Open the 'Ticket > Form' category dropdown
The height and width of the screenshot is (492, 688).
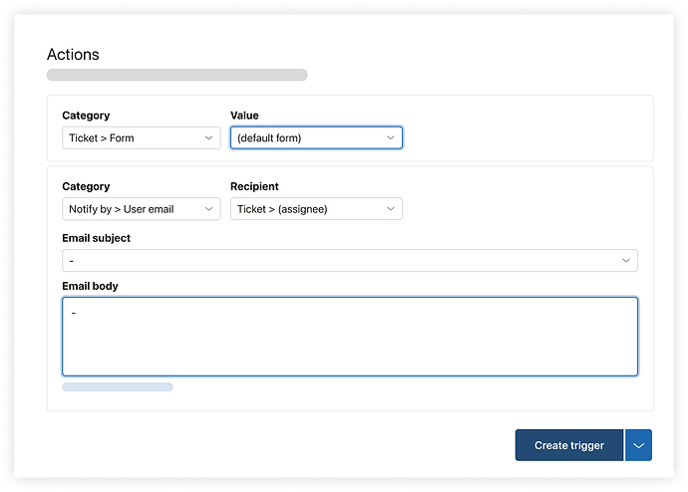click(141, 138)
